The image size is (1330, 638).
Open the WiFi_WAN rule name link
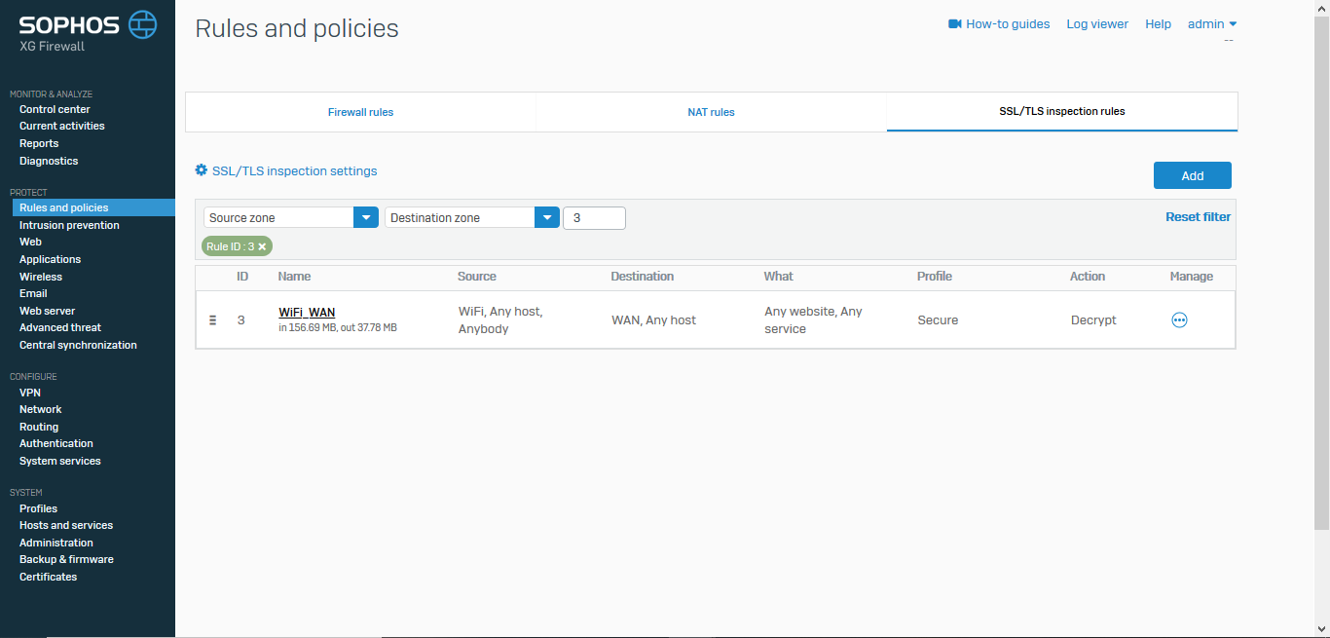click(x=307, y=313)
